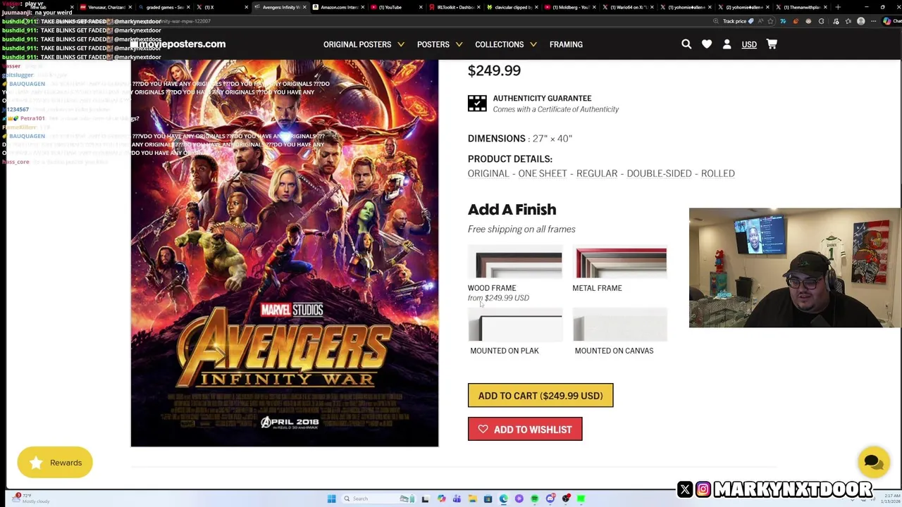This screenshot has height=507, width=902.
Task: Choose the Wood Frame finish
Action: coord(515,273)
